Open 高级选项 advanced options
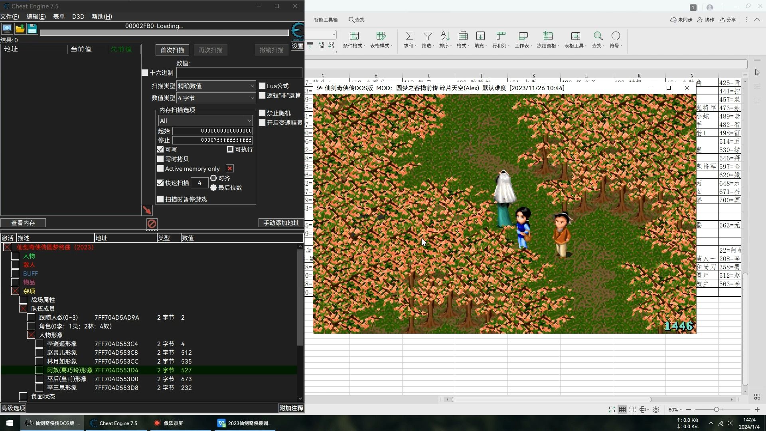This screenshot has width=766, height=431. click(x=13, y=408)
